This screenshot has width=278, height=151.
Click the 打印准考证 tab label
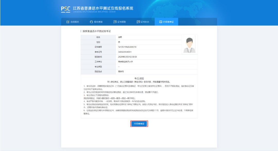(168, 22)
